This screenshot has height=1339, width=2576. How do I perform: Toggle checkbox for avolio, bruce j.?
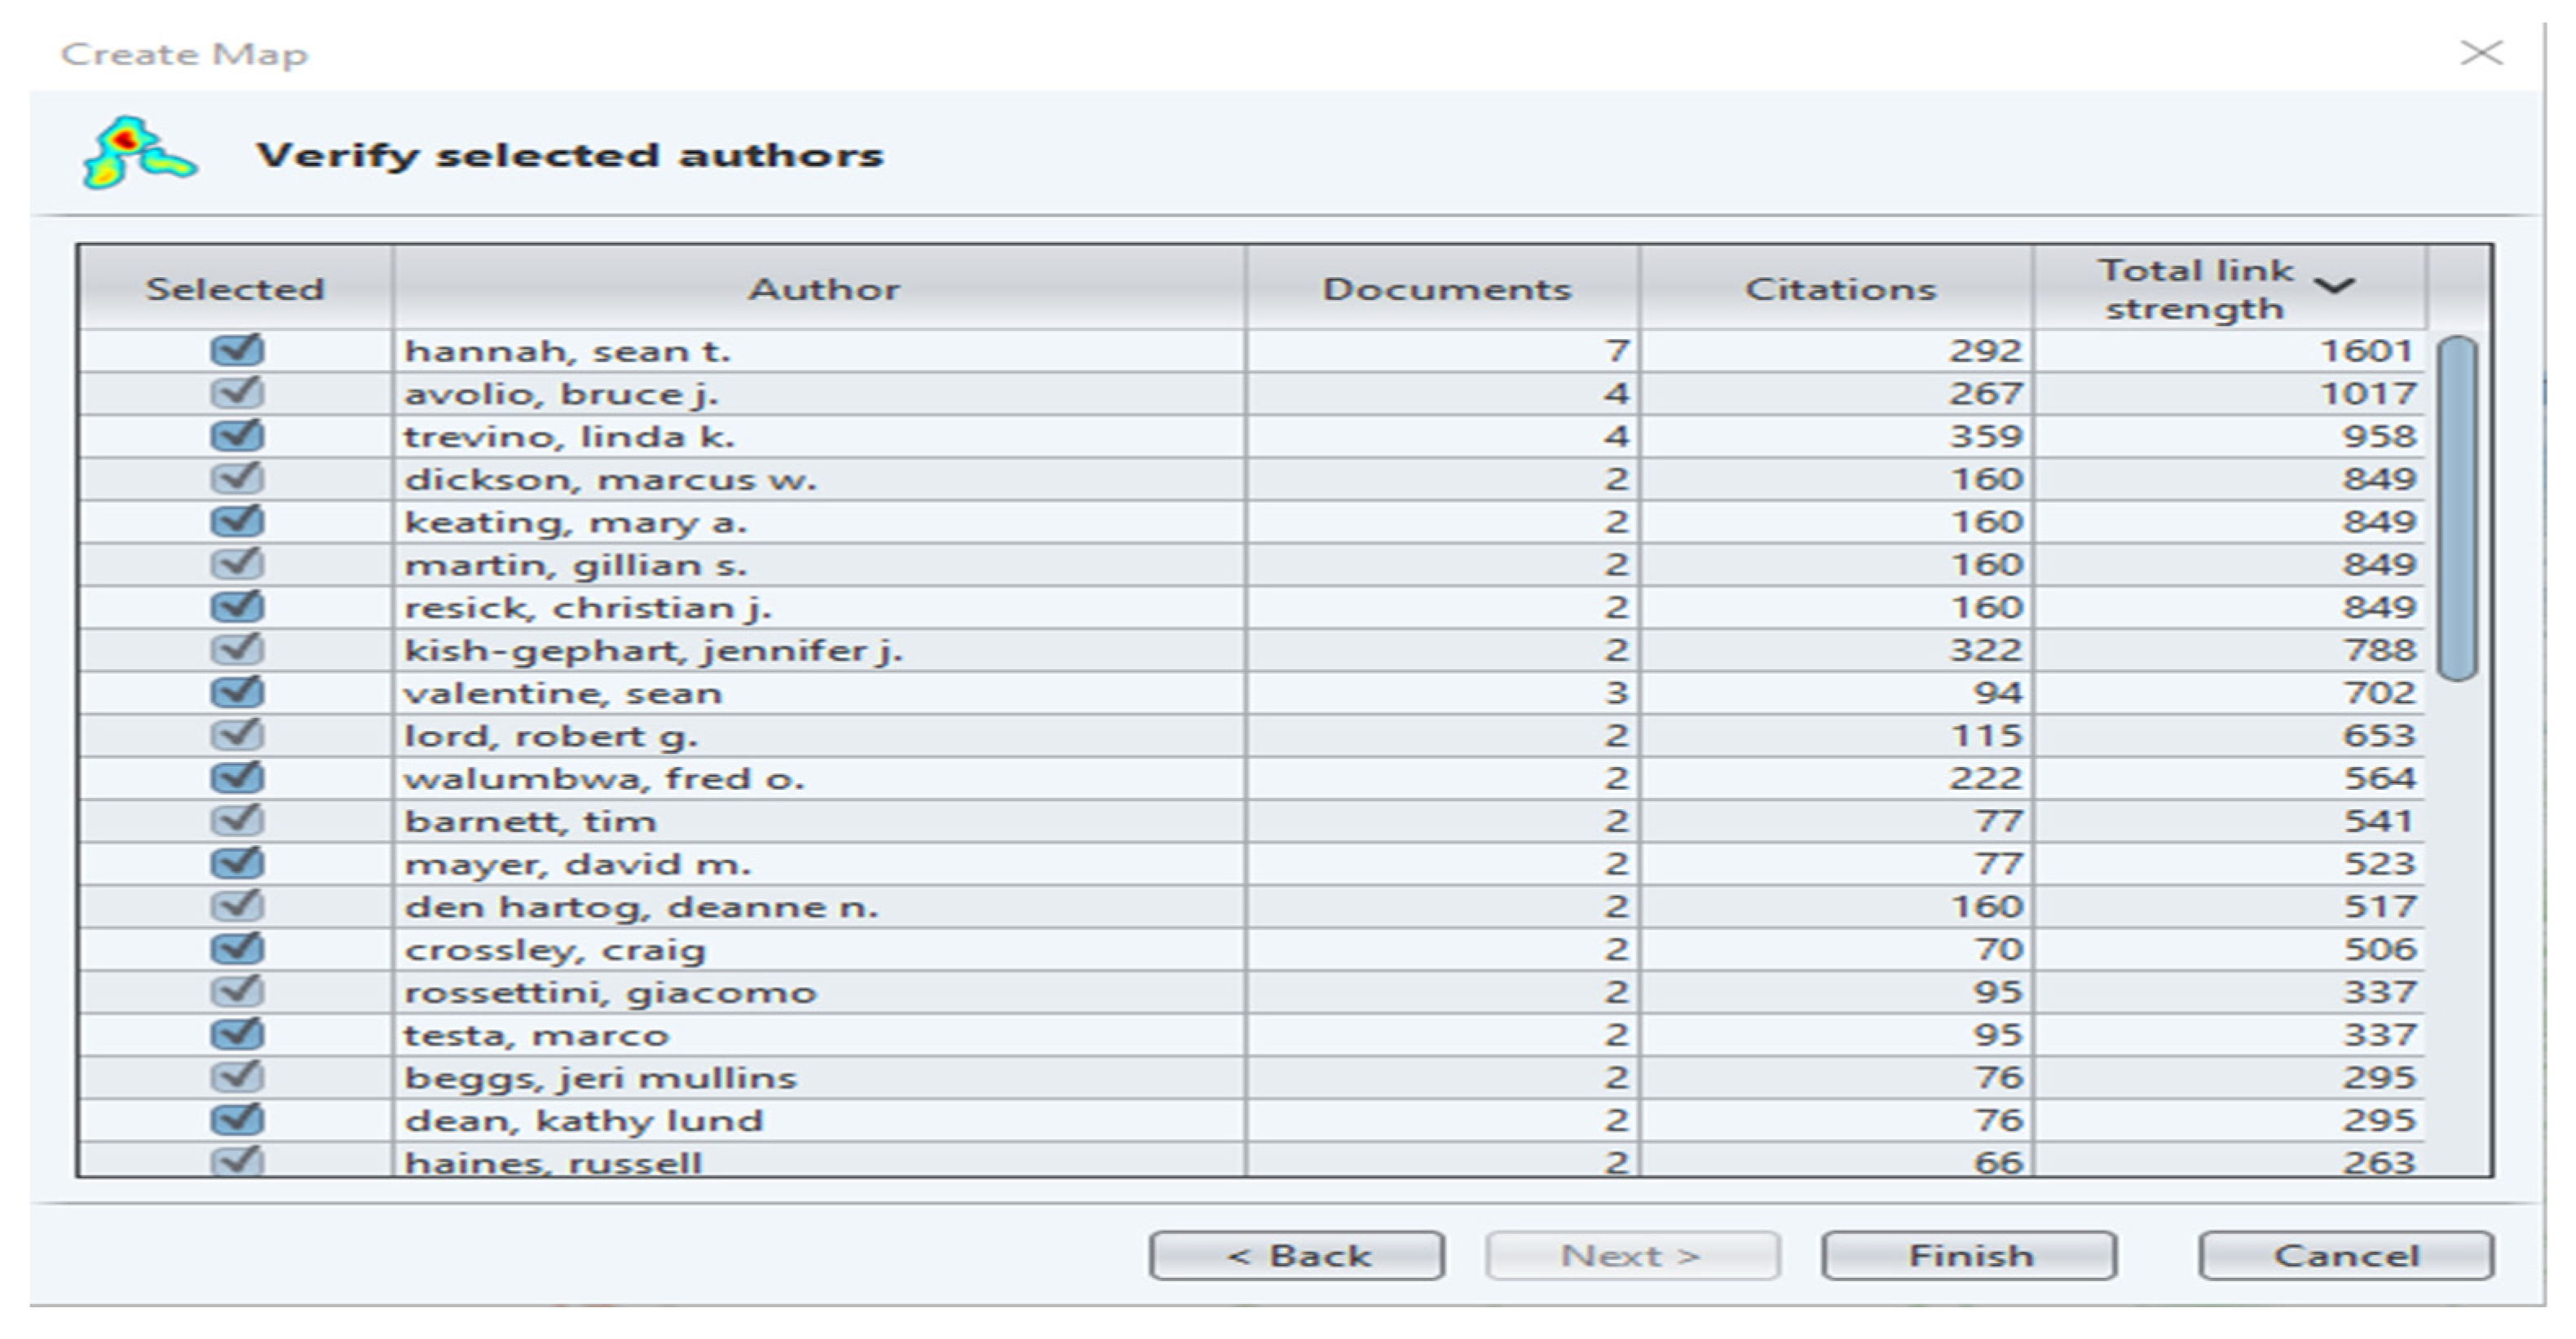(x=237, y=393)
